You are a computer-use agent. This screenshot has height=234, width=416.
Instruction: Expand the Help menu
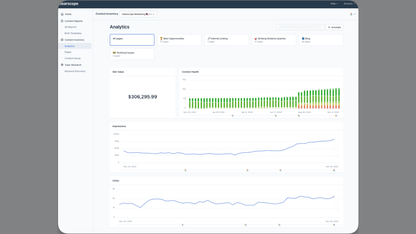tap(334, 4)
